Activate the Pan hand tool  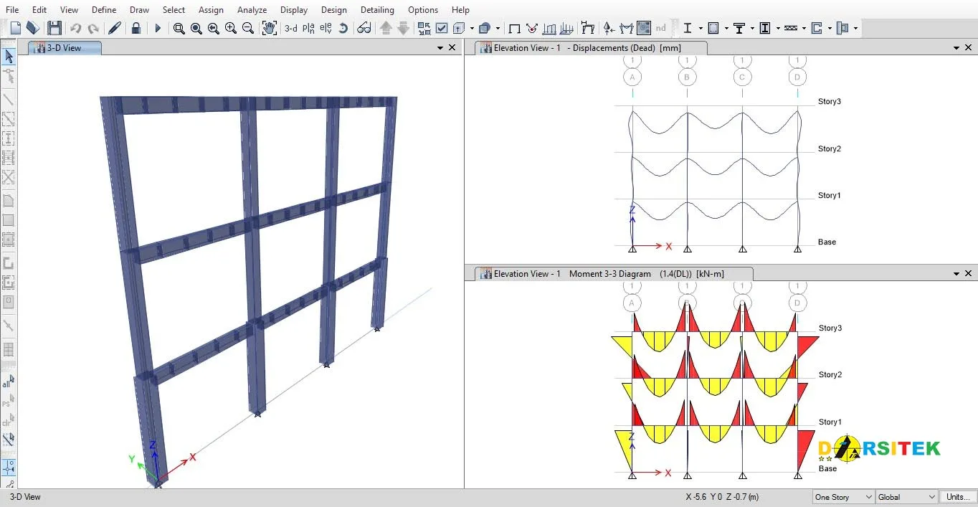(269, 28)
